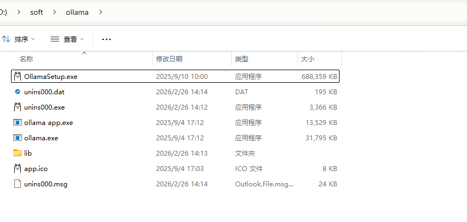Click the type DAT for unins000.dat
This screenshot has height=222, width=467.
(242, 92)
